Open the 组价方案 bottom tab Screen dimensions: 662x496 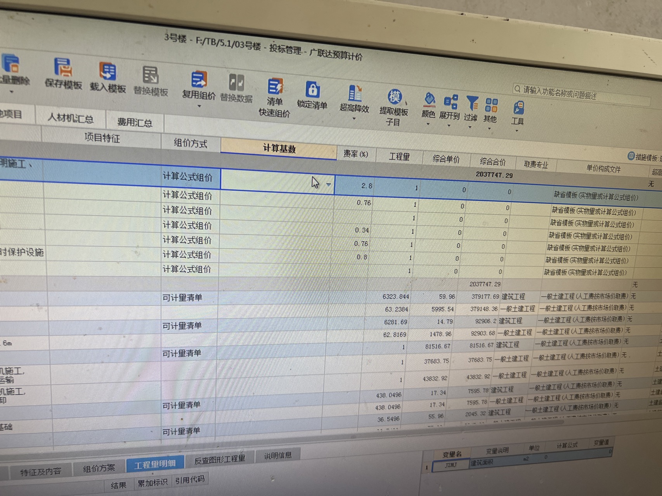[x=99, y=468]
